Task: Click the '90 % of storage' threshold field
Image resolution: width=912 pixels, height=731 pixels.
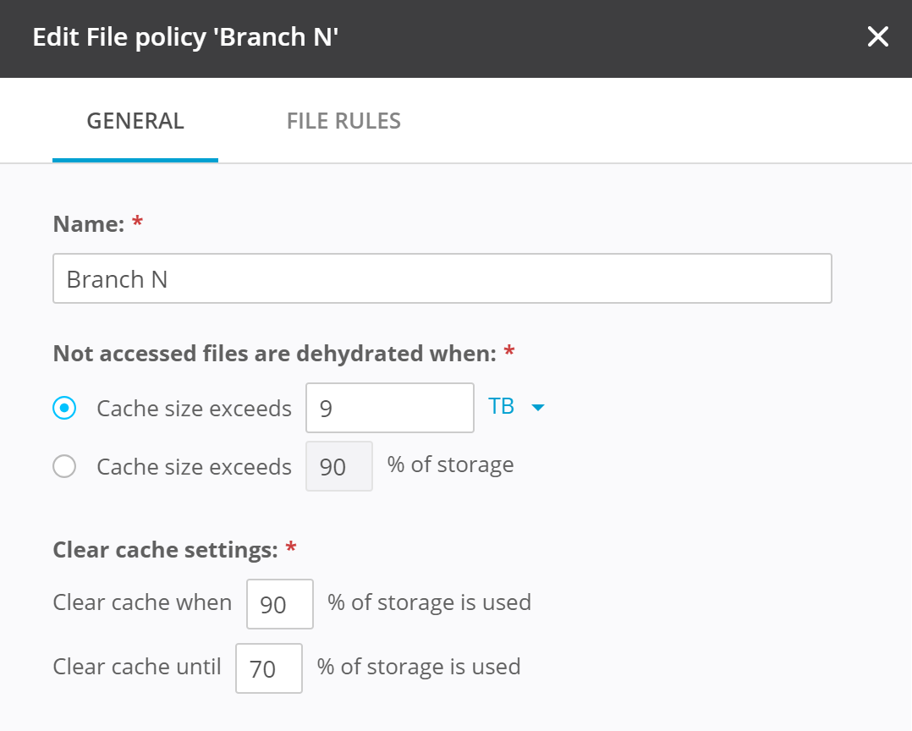Action: (338, 465)
